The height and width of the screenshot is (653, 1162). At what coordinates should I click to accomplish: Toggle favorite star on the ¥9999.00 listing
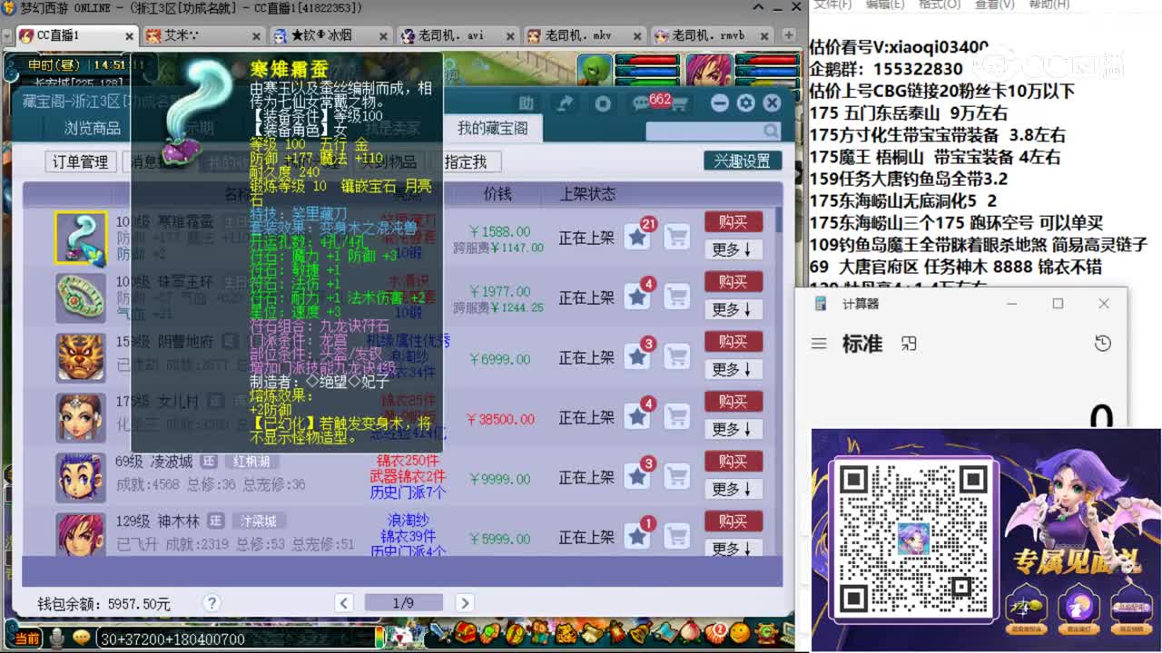click(x=638, y=477)
